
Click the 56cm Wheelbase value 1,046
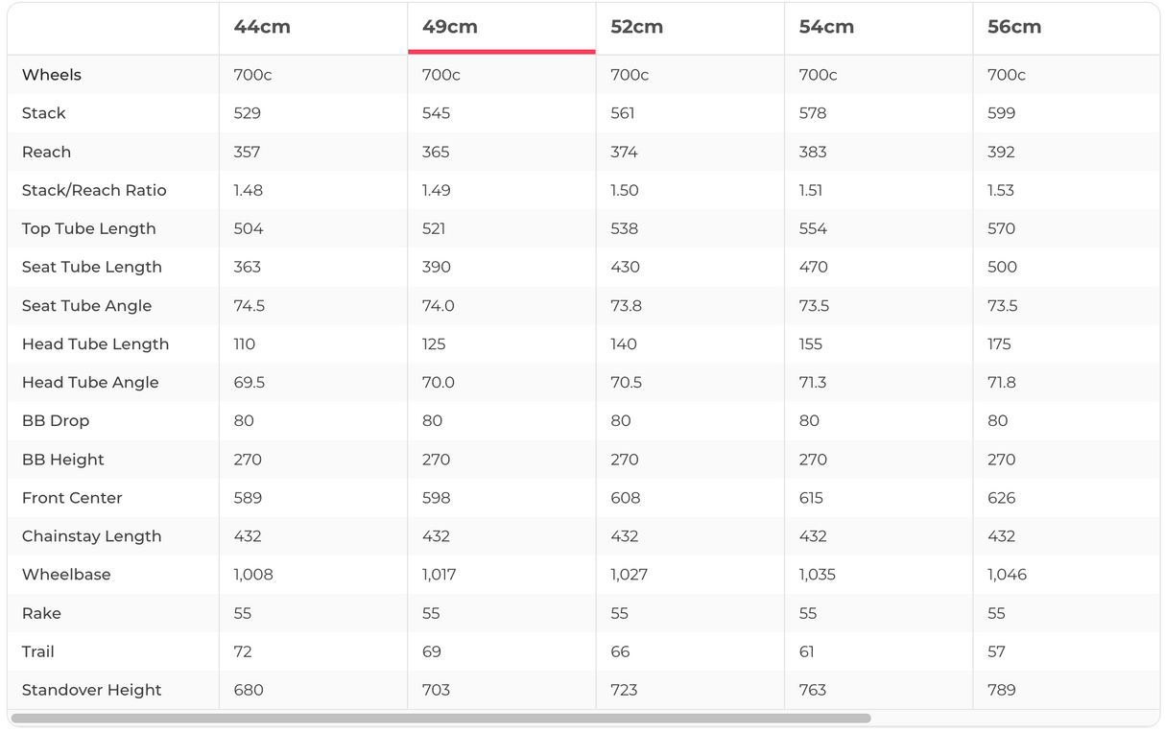point(1007,575)
